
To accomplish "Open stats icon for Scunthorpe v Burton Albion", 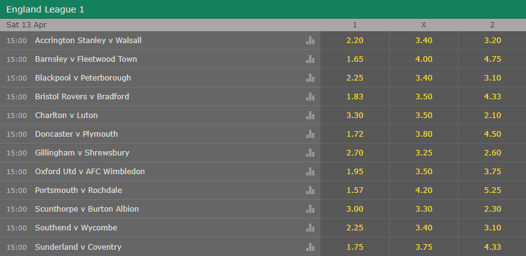I will click(310, 209).
